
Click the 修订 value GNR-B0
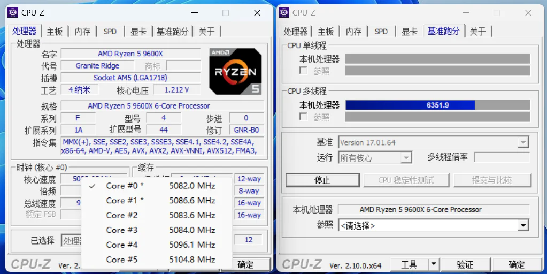tap(246, 130)
